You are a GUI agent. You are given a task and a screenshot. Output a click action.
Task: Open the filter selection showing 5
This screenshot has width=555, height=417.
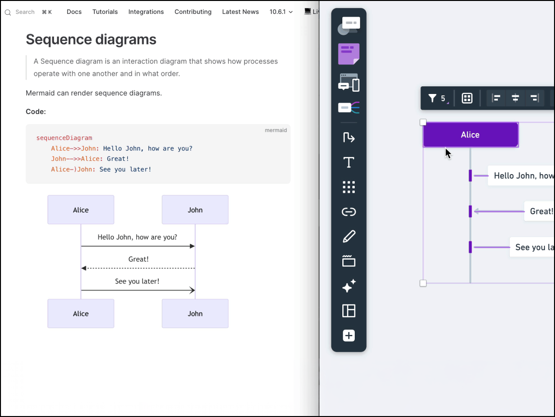tap(438, 98)
